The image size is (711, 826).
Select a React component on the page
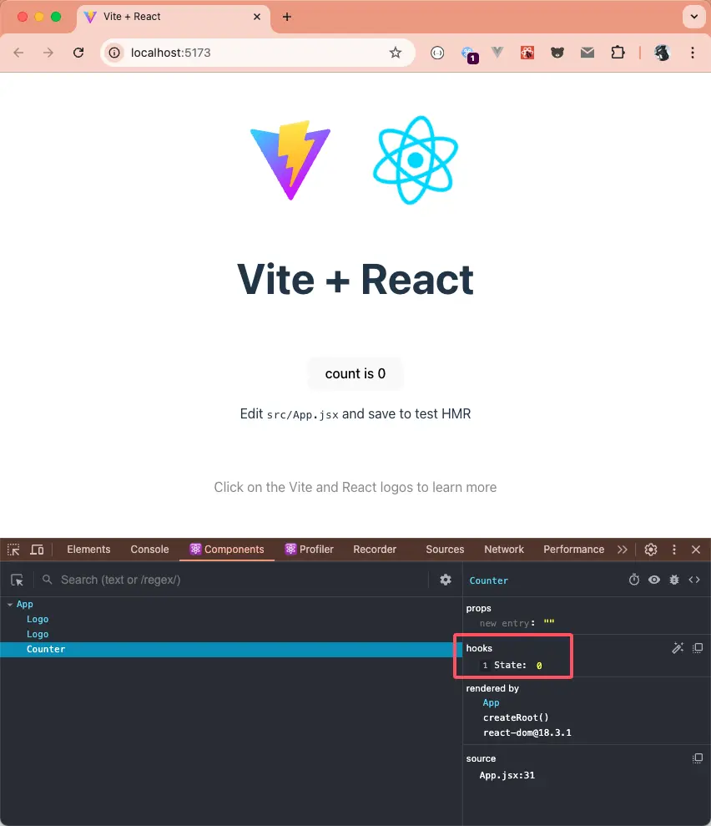[x=17, y=580]
